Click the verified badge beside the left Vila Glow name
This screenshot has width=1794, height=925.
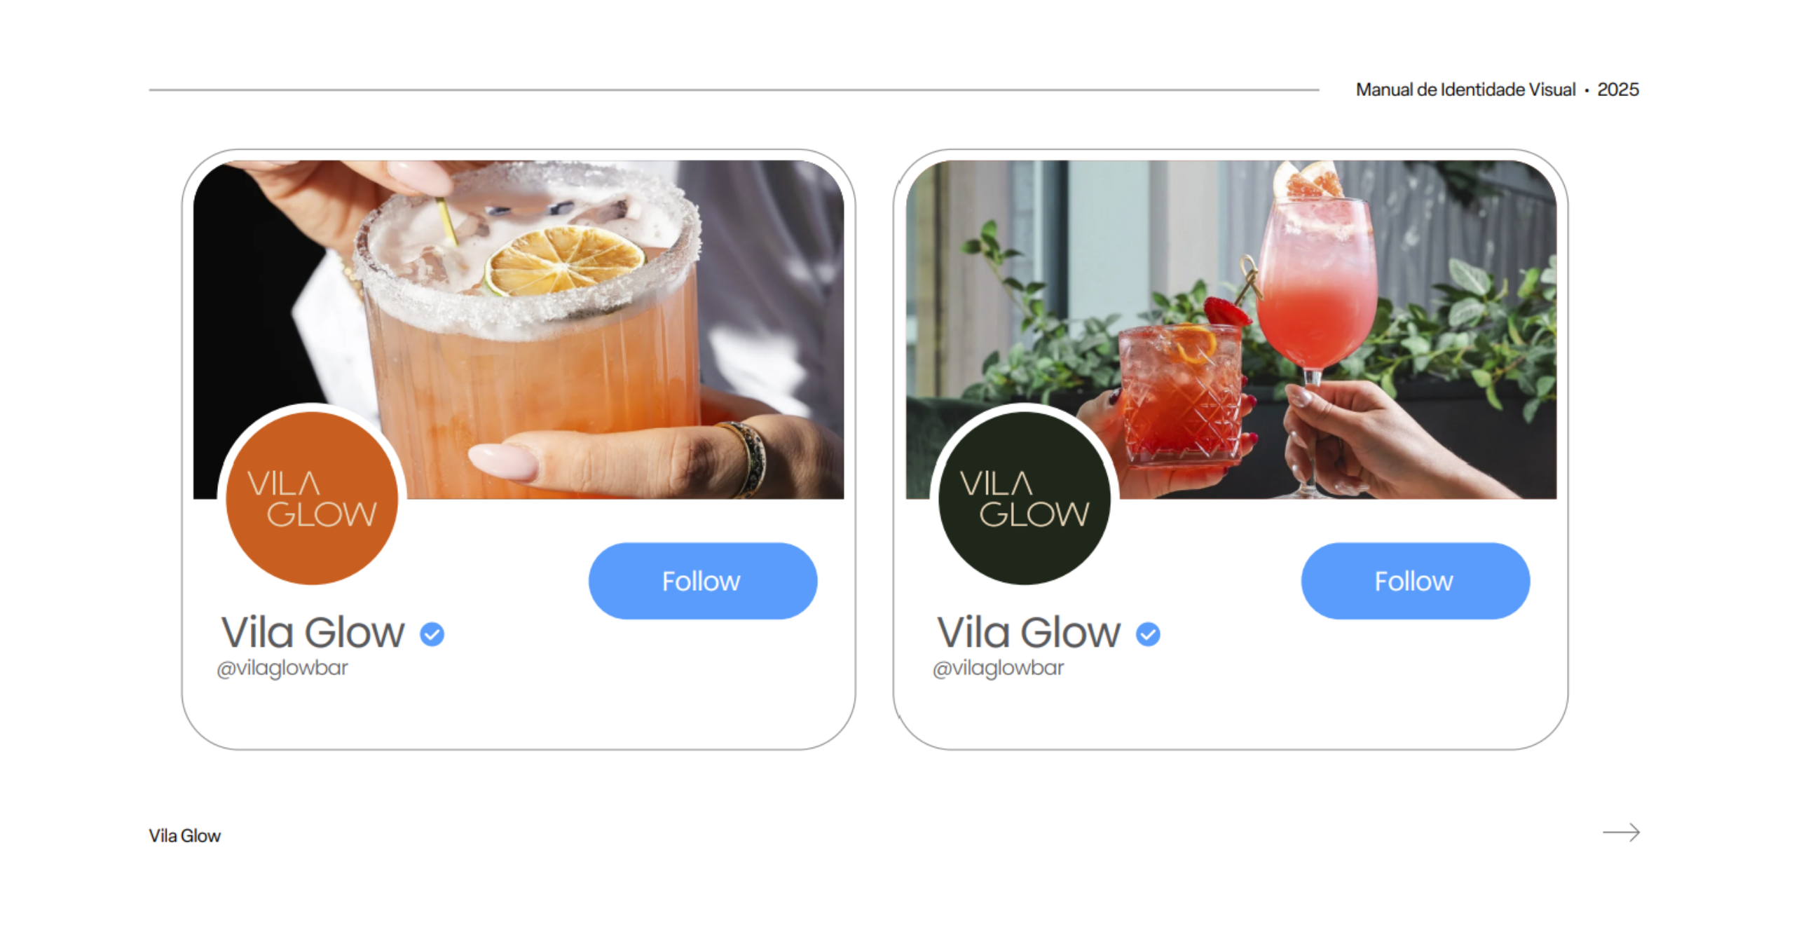point(432,634)
